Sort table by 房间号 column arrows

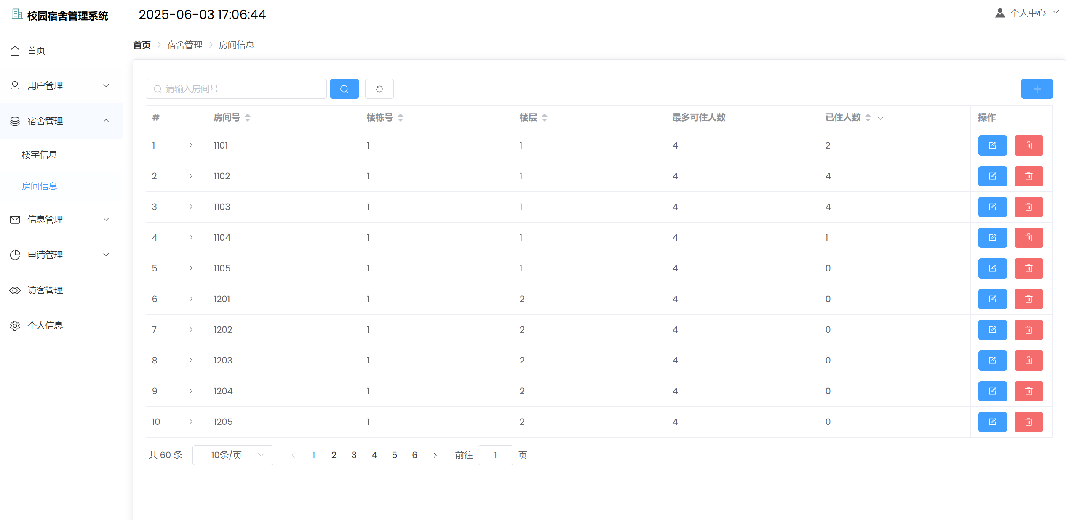248,118
